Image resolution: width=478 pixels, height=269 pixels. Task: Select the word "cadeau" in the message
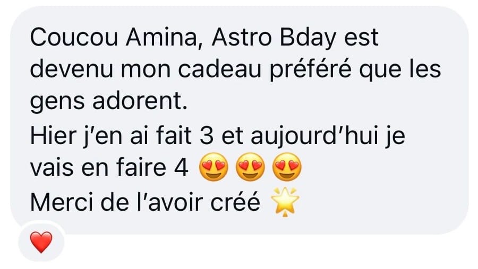point(220,69)
